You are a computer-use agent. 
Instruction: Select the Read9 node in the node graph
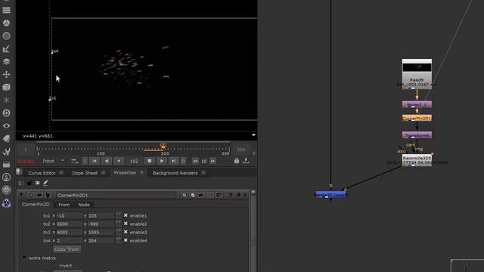417,74
